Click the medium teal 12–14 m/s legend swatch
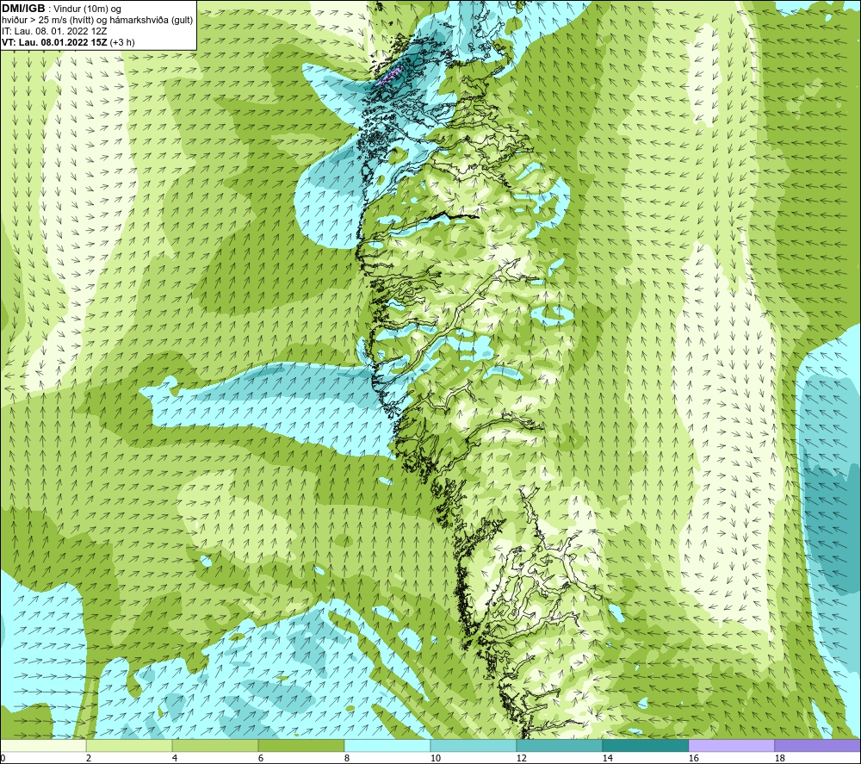This screenshot has height=764, width=861. 559,745
